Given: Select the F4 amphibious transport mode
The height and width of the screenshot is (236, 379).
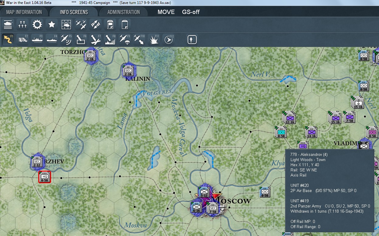Looking at the screenshot, I should pyautogui.click(x=52, y=39).
